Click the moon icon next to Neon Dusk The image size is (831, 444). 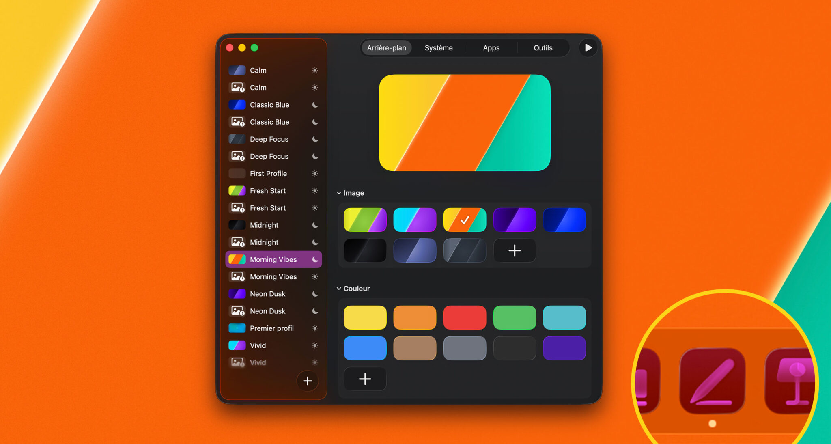315,293
